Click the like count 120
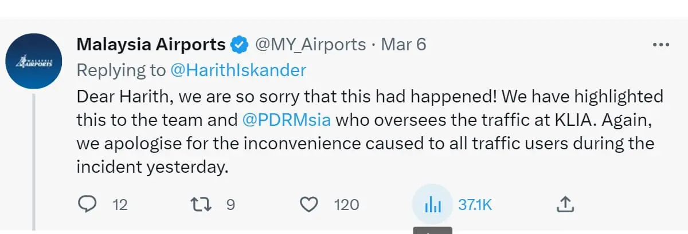 (x=346, y=205)
